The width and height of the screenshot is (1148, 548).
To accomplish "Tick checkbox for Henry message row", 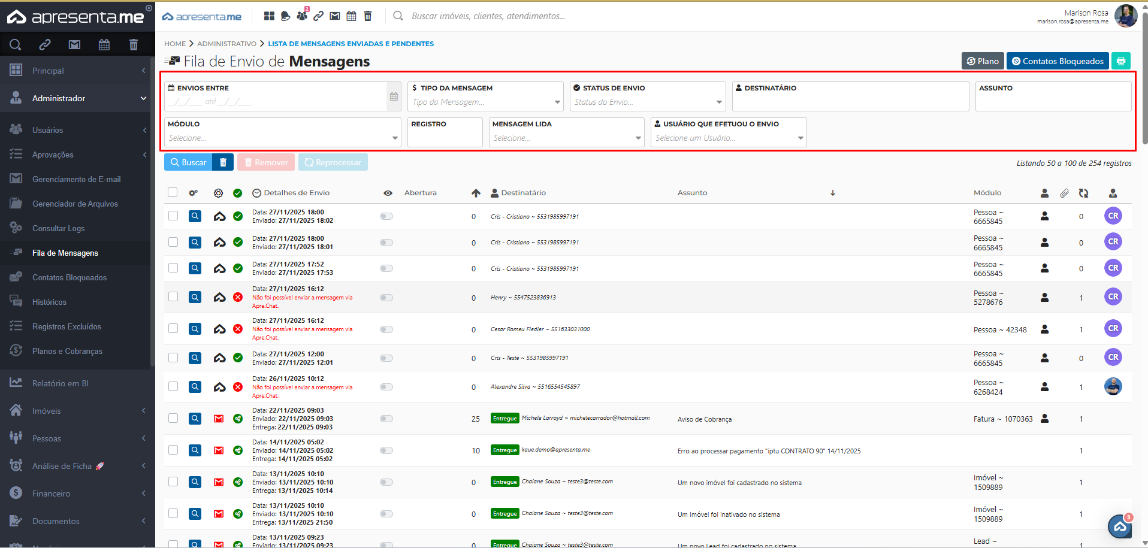I will point(173,297).
